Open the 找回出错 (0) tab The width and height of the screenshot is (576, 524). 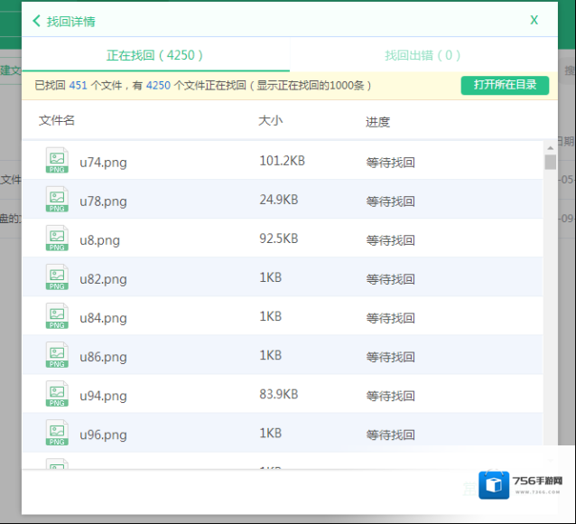[x=423, y=55]
